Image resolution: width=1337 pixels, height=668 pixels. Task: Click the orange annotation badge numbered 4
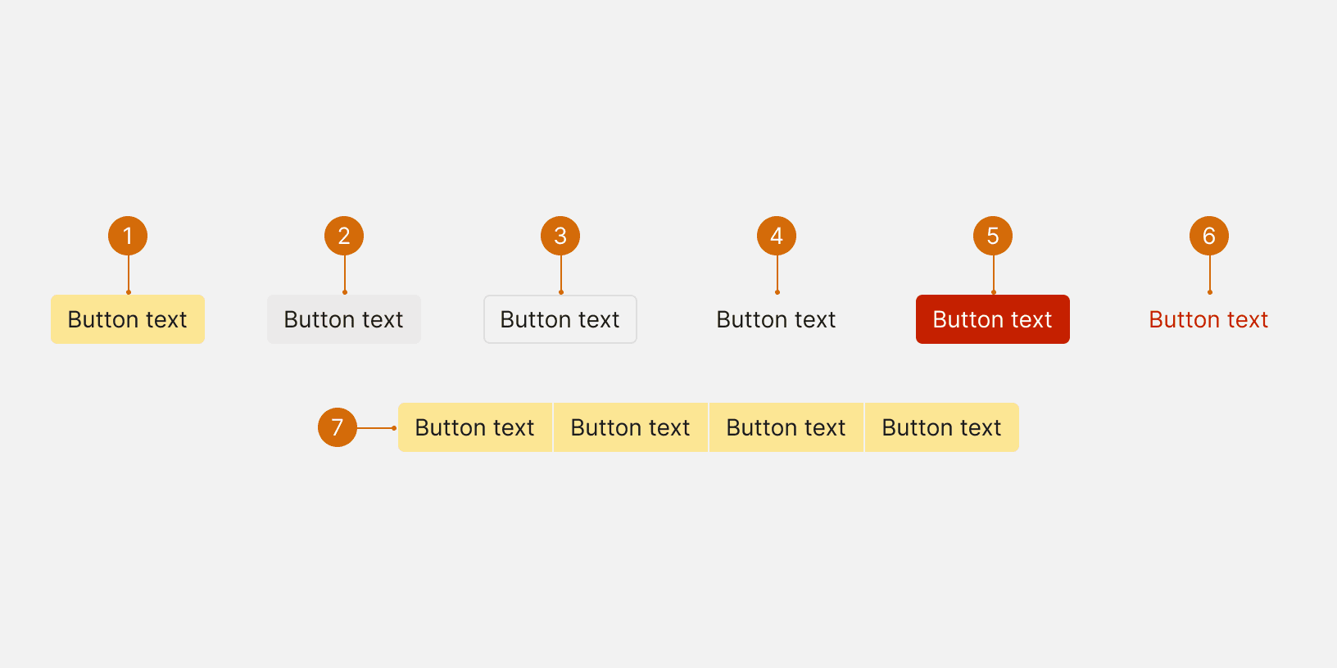777,236
